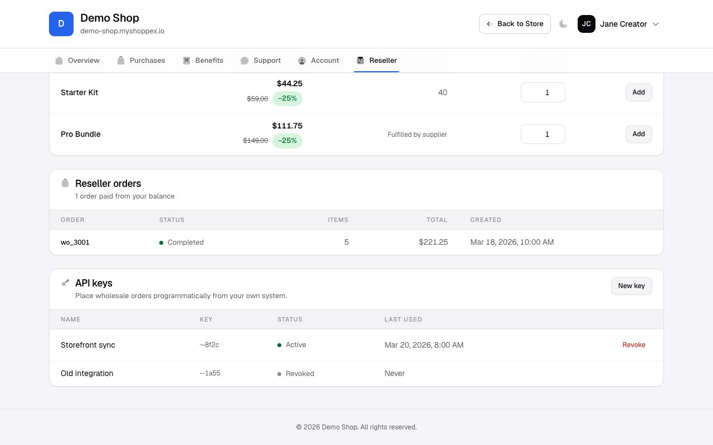Viewport: 713px width, 445px height.
Task: Click the Pro Bundle product name
Action: 81,134
